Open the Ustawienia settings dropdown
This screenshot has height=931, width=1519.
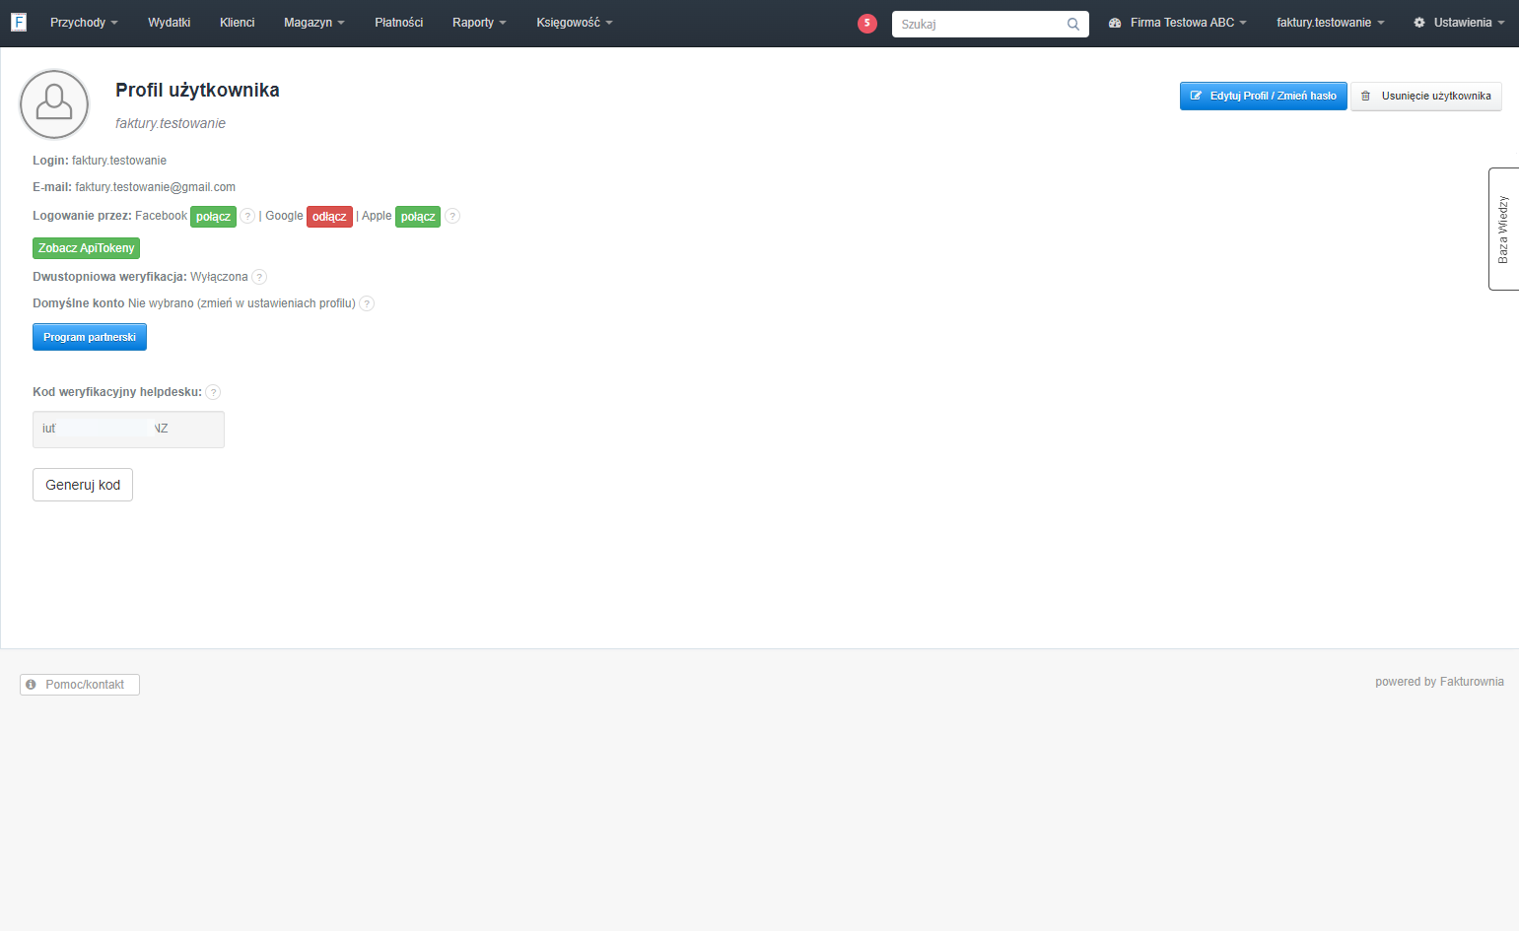tap(1459, 23)
